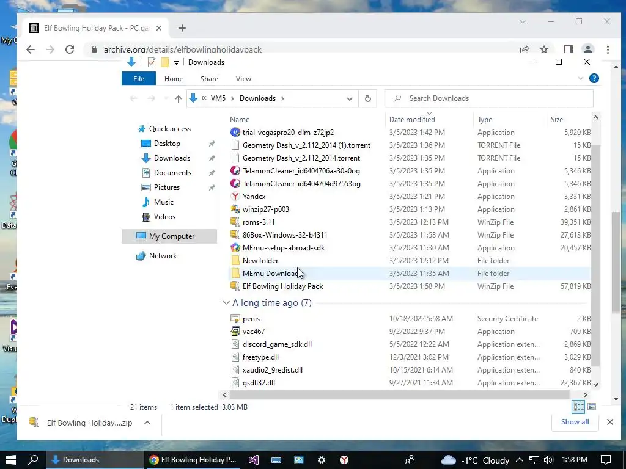Select the discord_game_sdk.dll file icon
626x469 pixels.
[x=235, y=344]
